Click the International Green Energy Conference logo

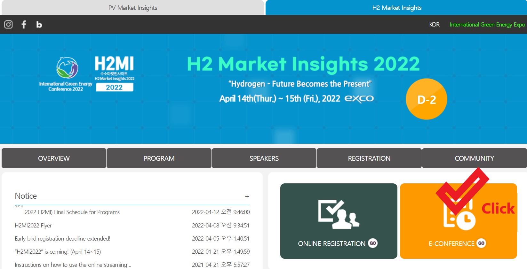point(66,74)
